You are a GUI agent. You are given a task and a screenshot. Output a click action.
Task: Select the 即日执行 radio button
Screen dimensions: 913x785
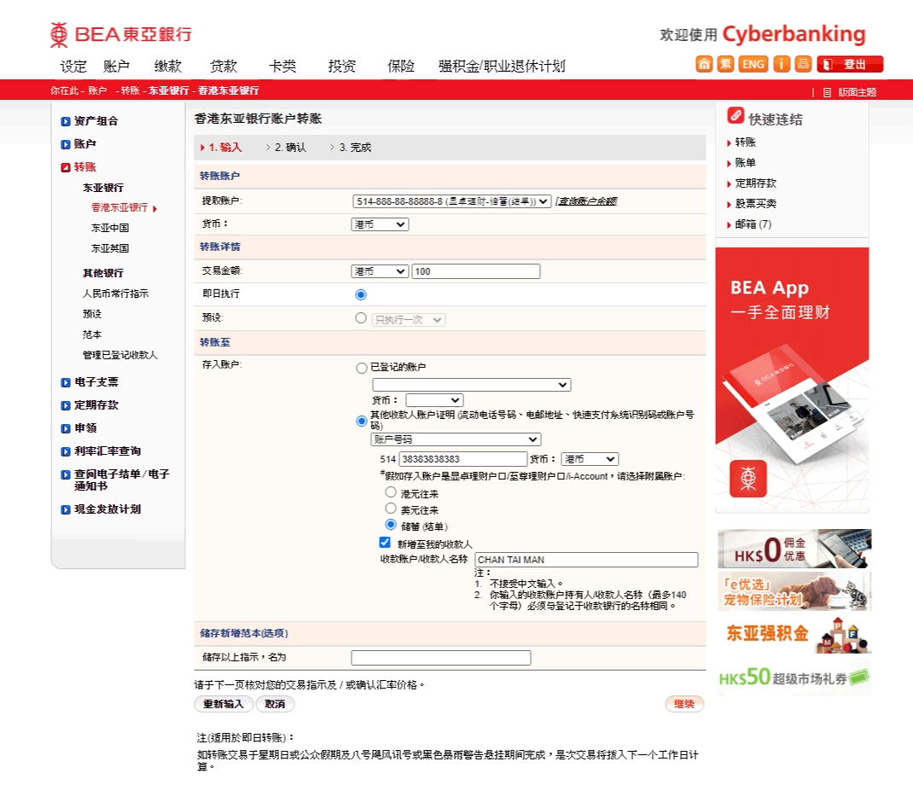[x=361, y=294]
